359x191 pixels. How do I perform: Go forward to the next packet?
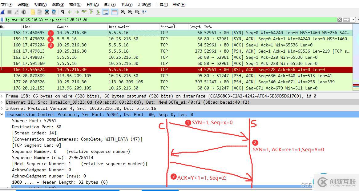[x=77, y=12]
